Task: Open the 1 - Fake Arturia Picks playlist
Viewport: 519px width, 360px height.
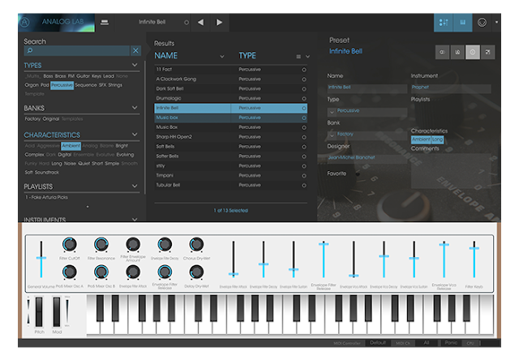Action: coord(46,197)
